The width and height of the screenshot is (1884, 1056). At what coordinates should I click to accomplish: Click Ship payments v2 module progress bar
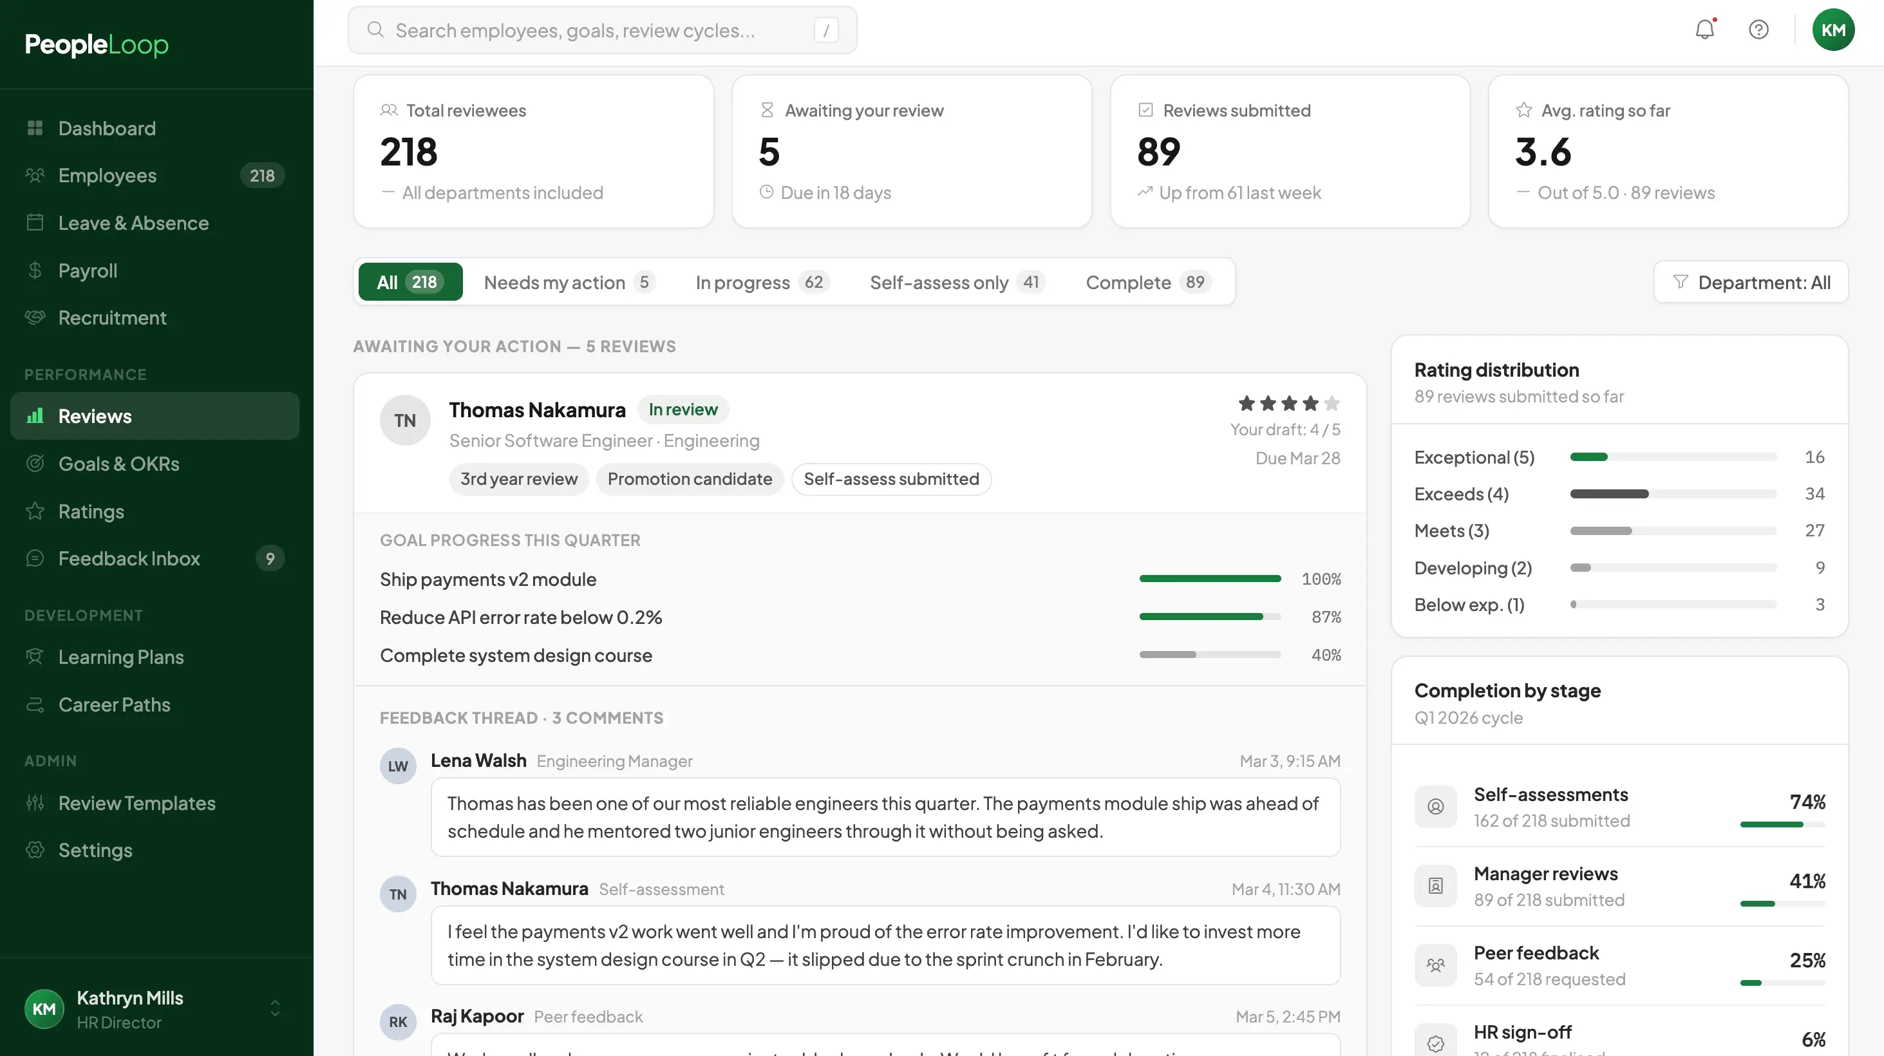click(x=1210, y=578)
